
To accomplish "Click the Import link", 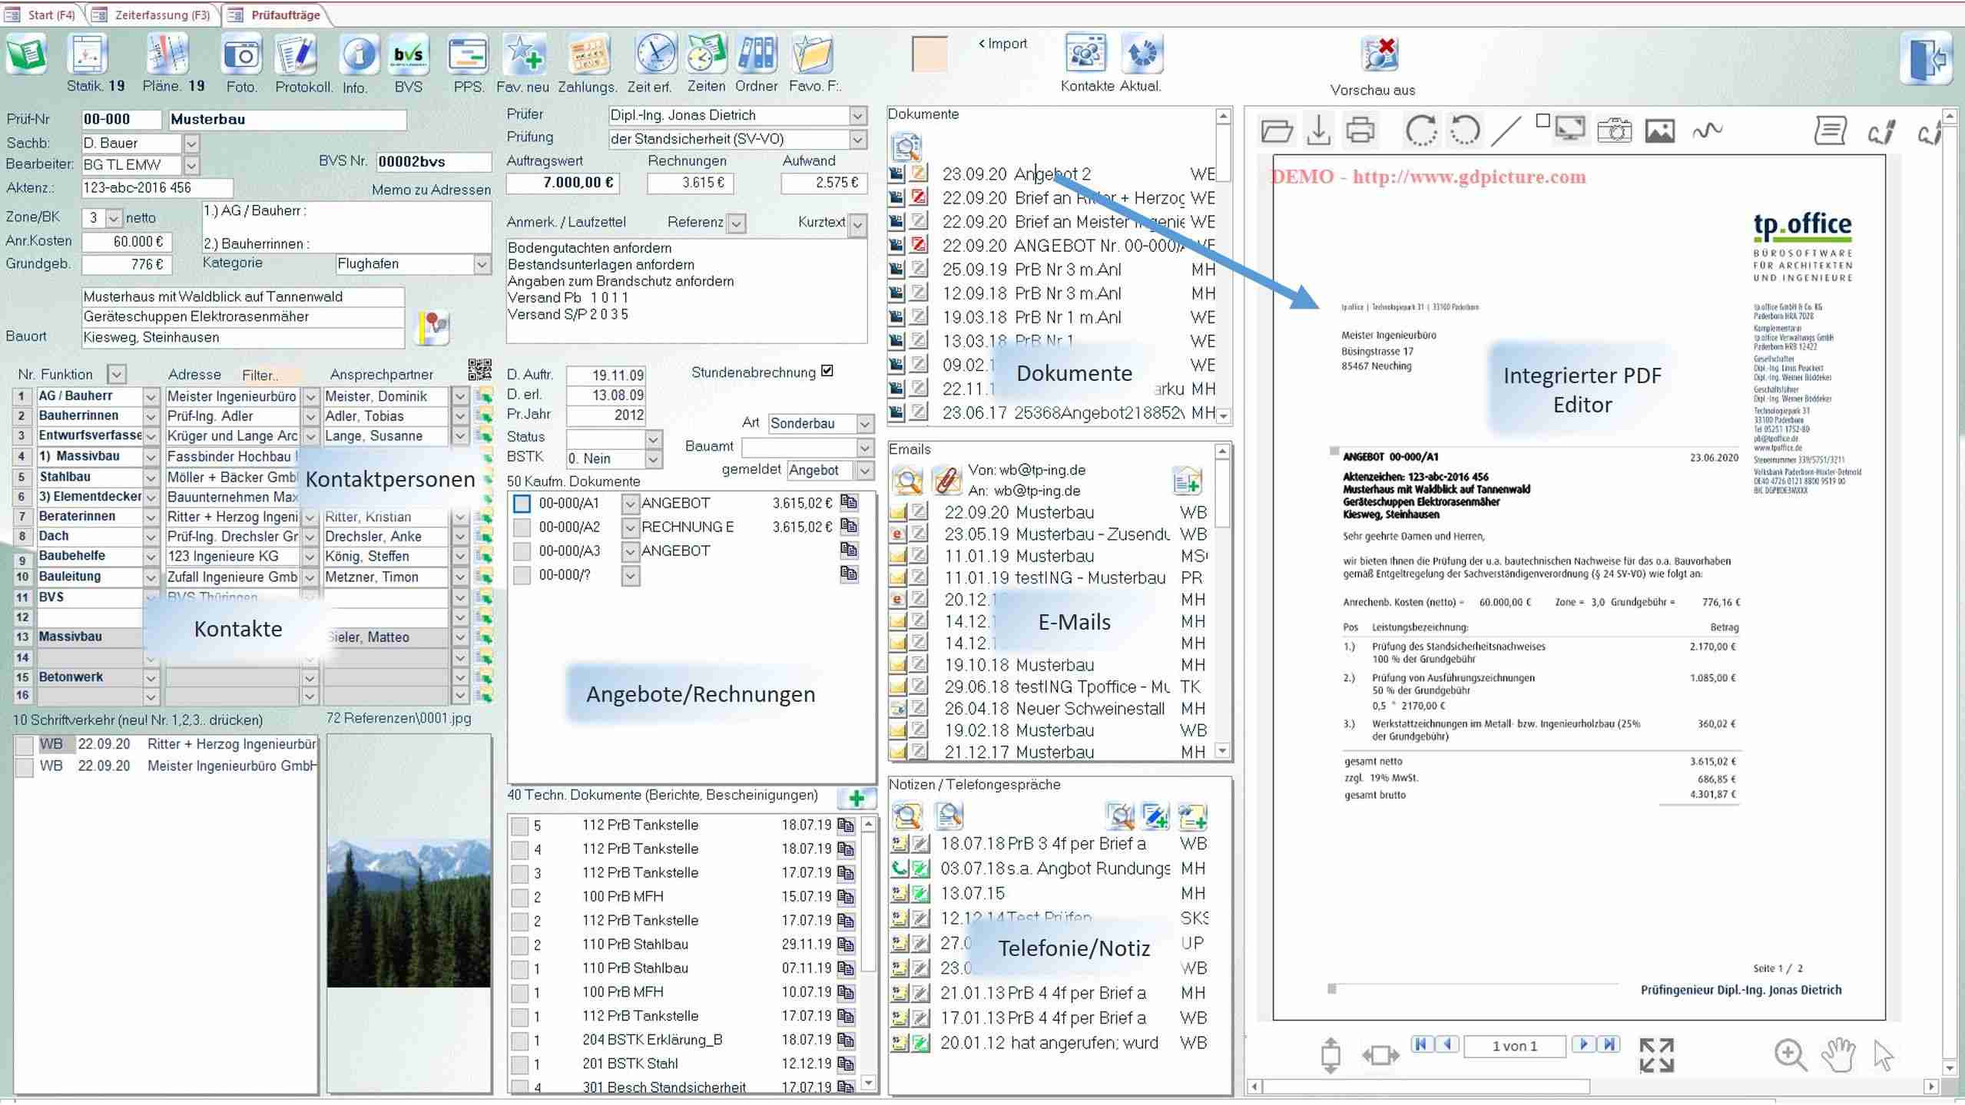I will click(x=1002, y=44).
